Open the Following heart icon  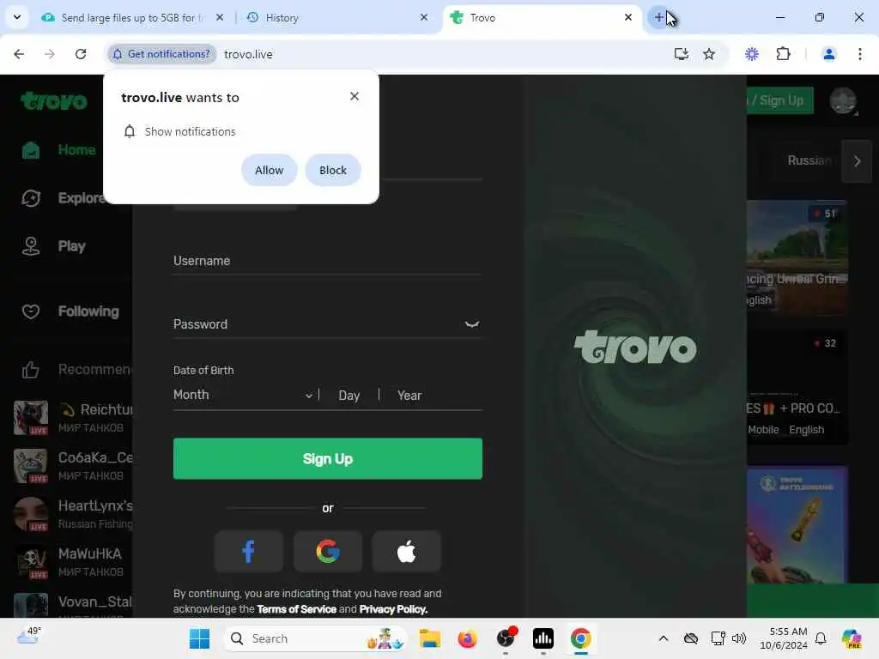31,311
